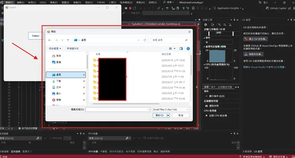Pin the Diagnostic Tools panel

tap(234, 20)
